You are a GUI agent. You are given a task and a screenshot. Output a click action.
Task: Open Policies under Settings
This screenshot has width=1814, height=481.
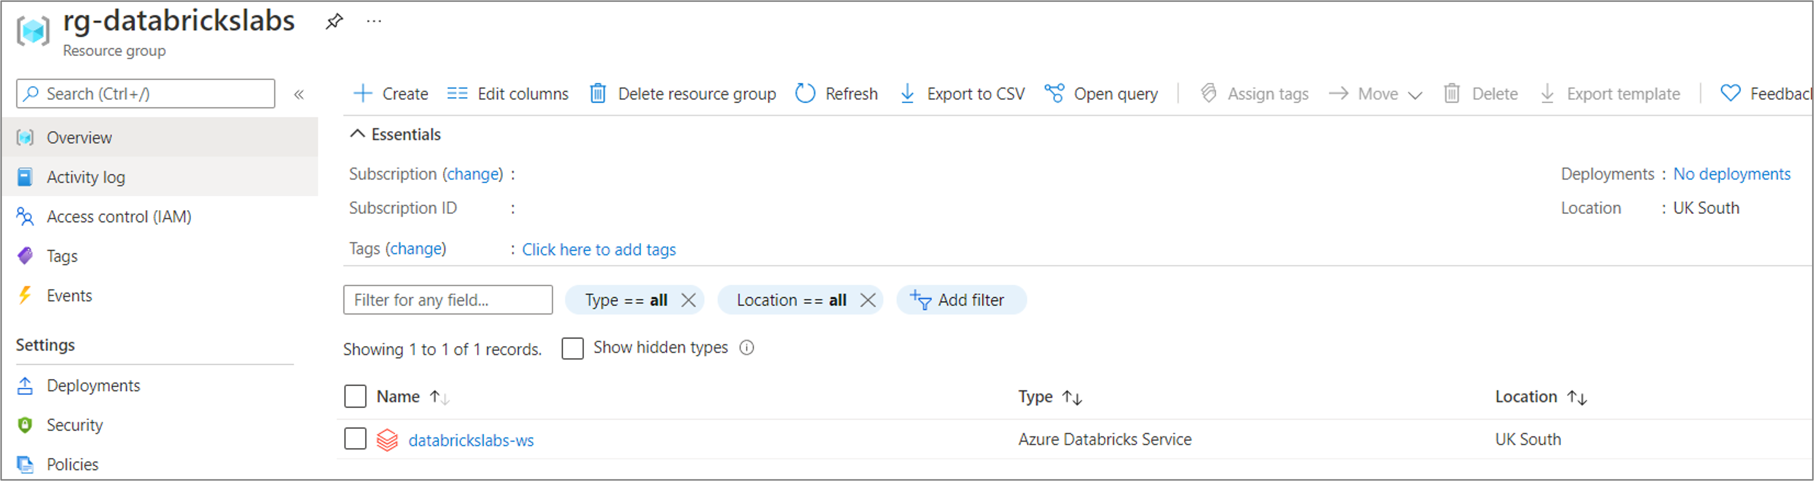click(160, 464)
